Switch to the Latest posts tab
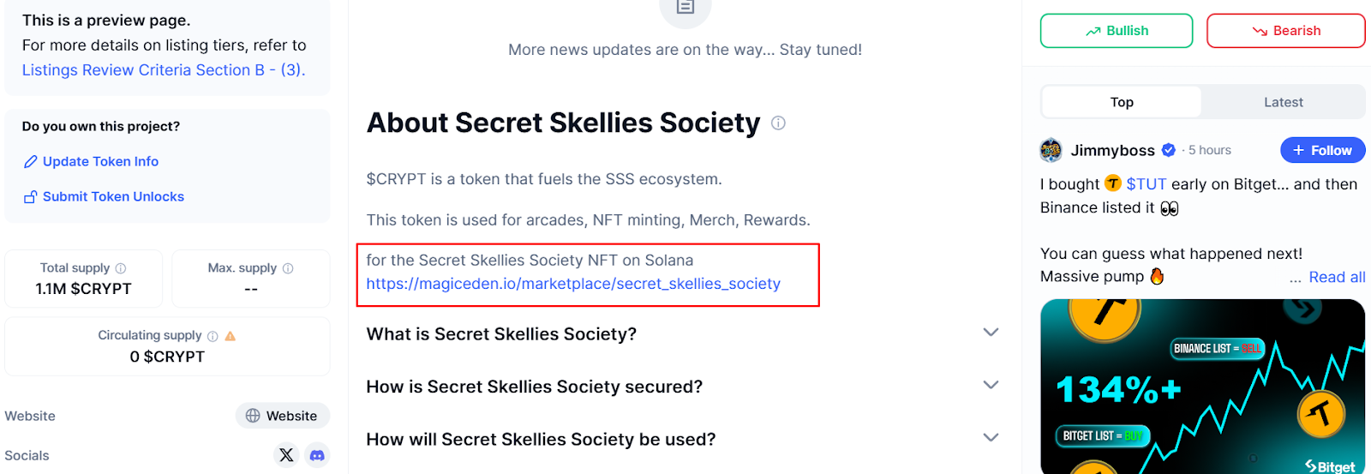This screenshot has height=474, width=1371. tap(1283, 102)
